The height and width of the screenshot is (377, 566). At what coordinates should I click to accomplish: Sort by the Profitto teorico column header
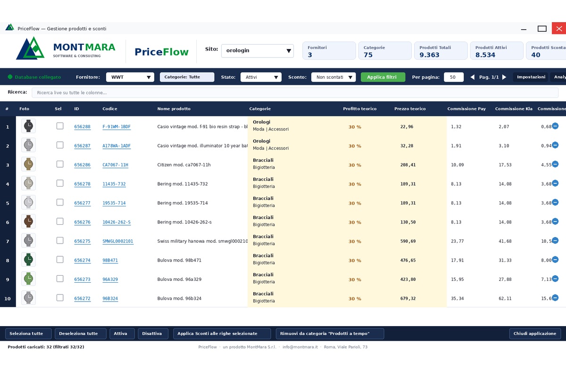[x=360, y=109]
